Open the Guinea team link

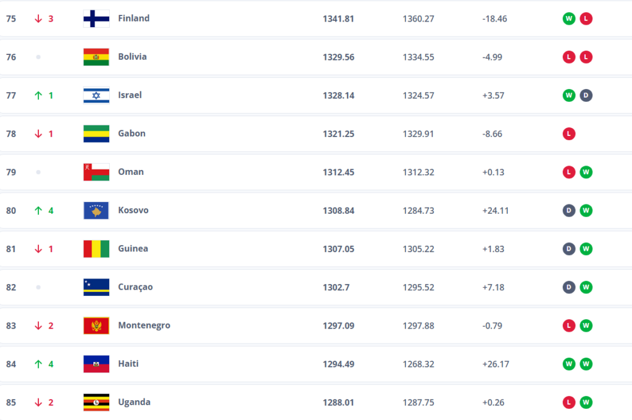[x=133, y=248]
